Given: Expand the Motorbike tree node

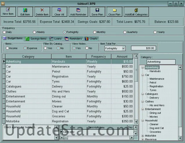Looking at the screenshot, I should [x=143, y=136].
